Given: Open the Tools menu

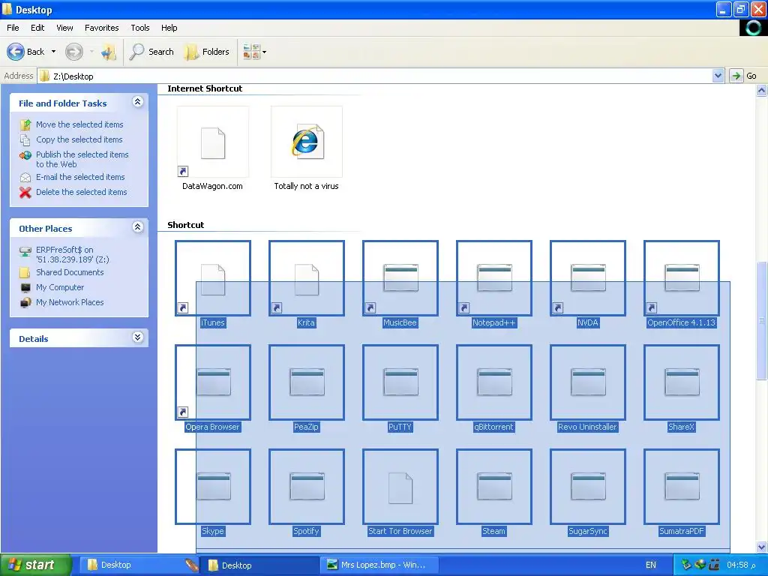Looking at the screenshot, I should [x=140, y=28].
